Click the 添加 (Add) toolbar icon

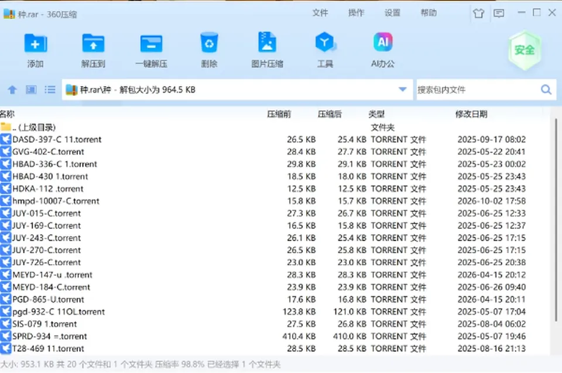(36, 43)
